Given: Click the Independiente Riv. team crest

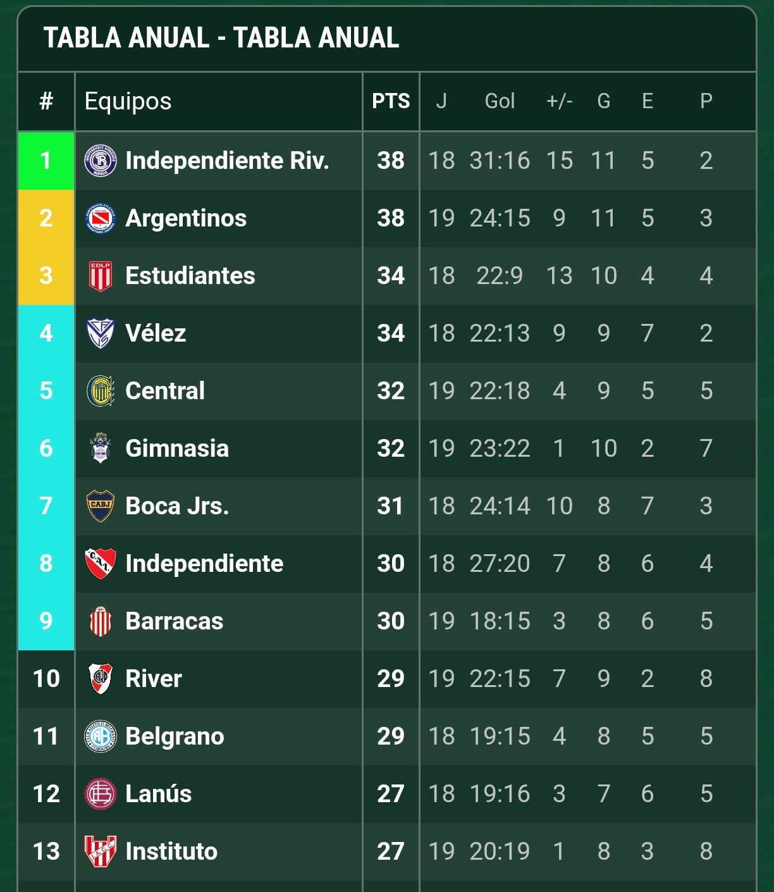Looking at the screenshot, I should pos(101,161).
